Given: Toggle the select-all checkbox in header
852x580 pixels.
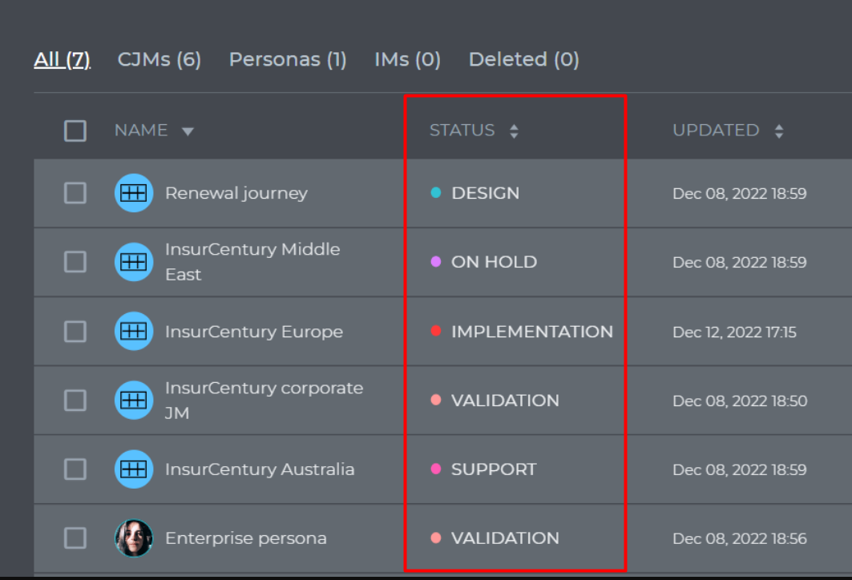Looking at the screenshot, I should tap(75, 131).
